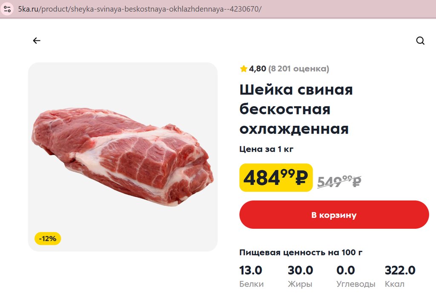Click the current price 484.99 ₽

pos(276,178)
